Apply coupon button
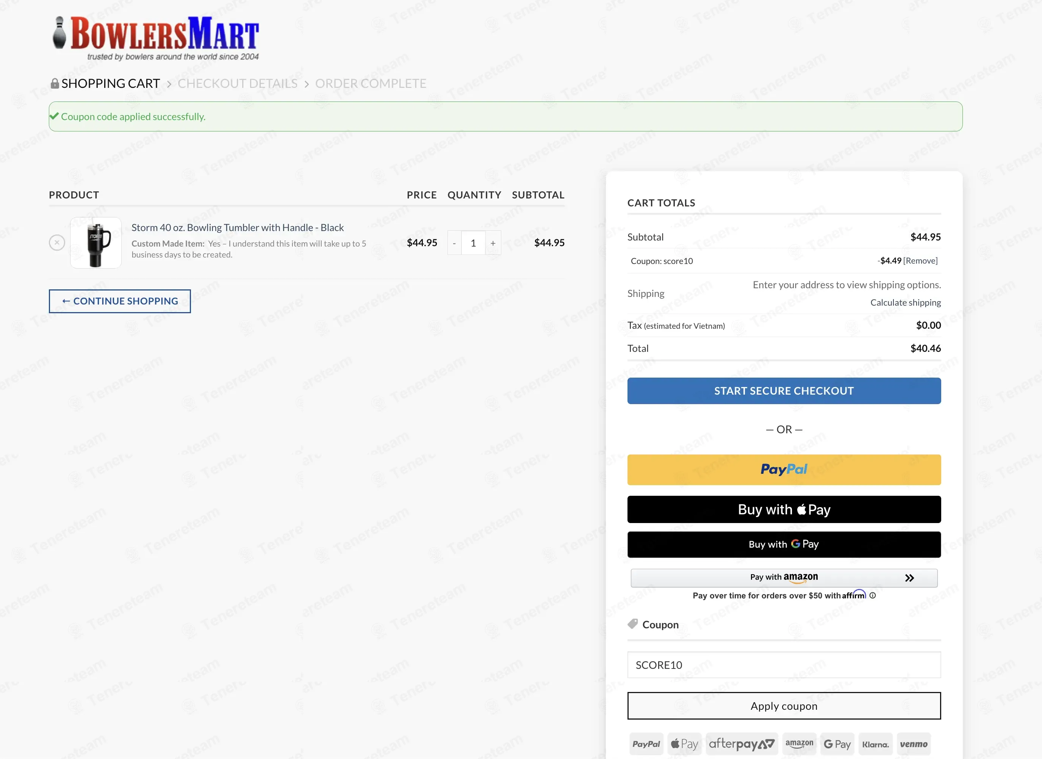1042x759 pixels. click(x=784, y=706)
